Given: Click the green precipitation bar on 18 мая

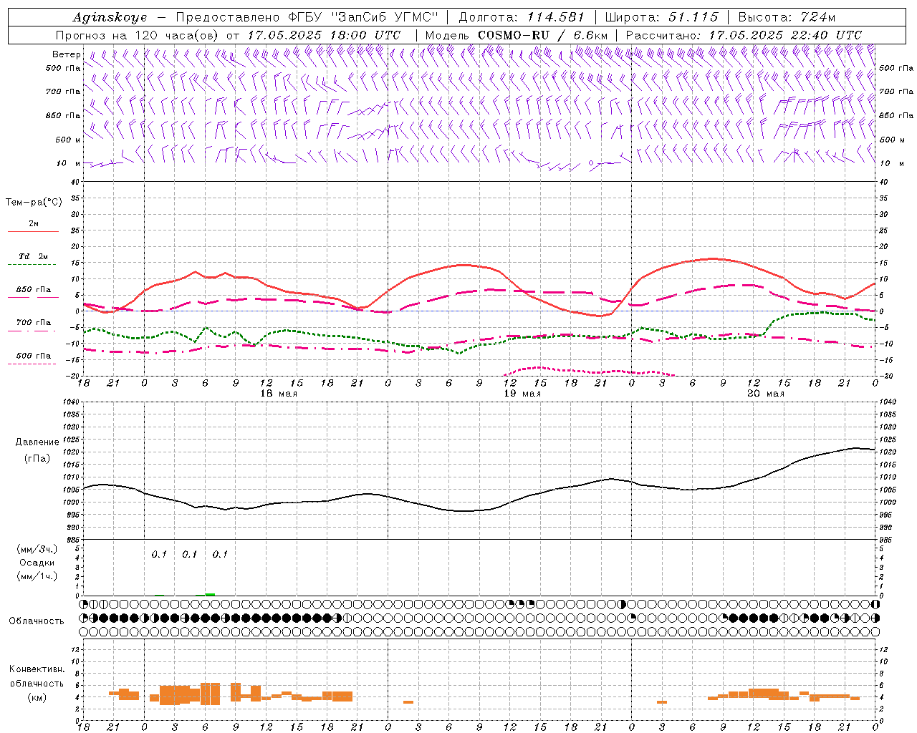Looking at the screenshot, I should coord(210,594).
